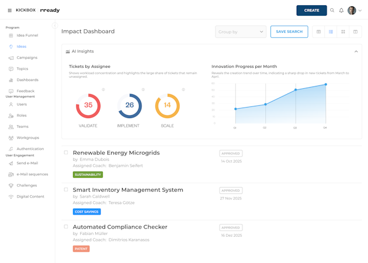Screen dimensions: 368x263
Task: Click the AI Insights chart icon
Action: (x=68, y=51)
